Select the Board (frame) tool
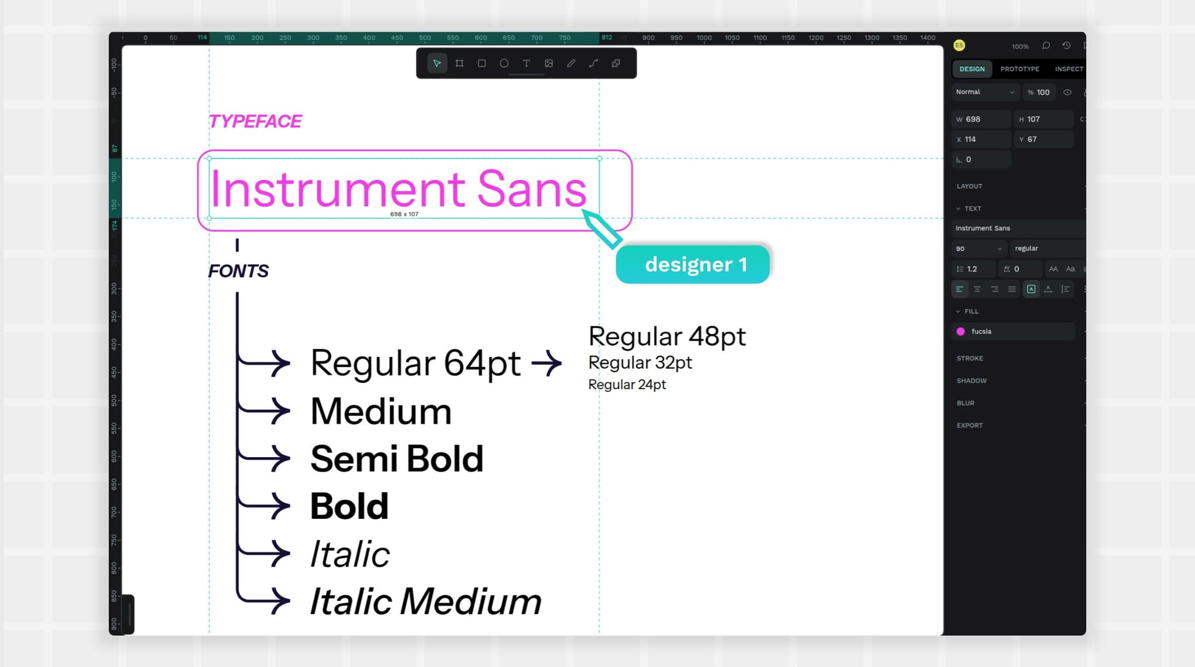Screen dimensions: 1195x667 click(459, 63)
